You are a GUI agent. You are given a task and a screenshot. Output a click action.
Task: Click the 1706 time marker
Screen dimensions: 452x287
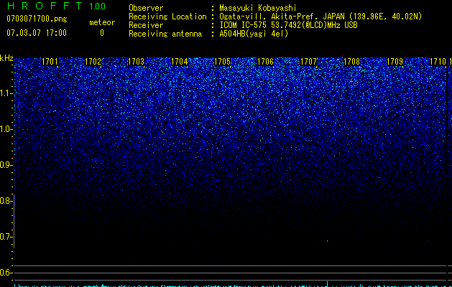coord(265,62)
